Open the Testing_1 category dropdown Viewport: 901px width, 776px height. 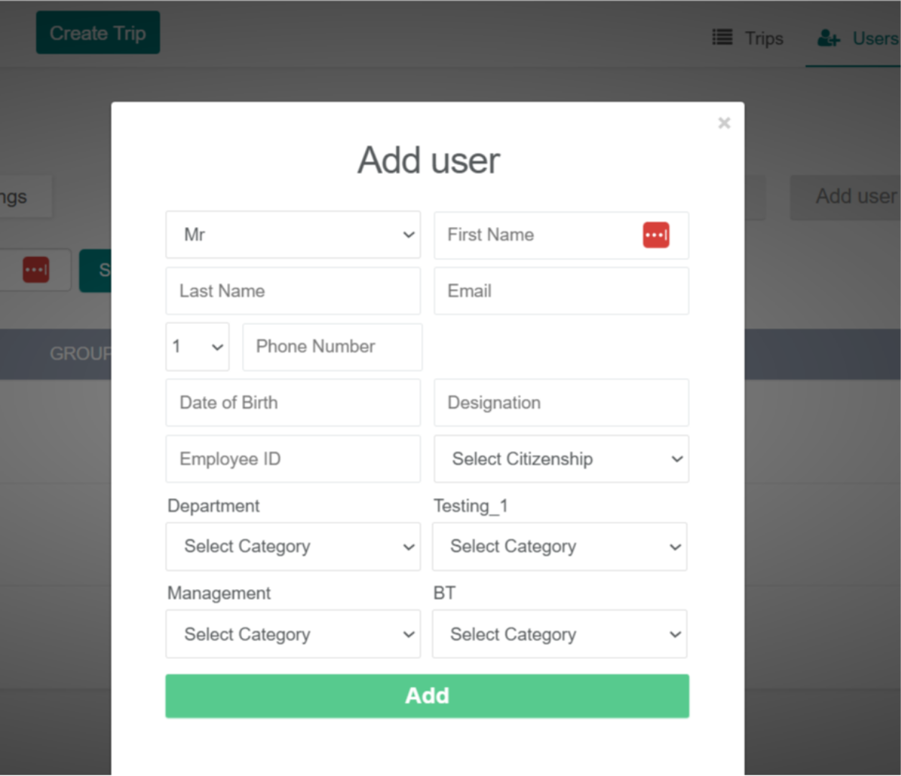559,547
